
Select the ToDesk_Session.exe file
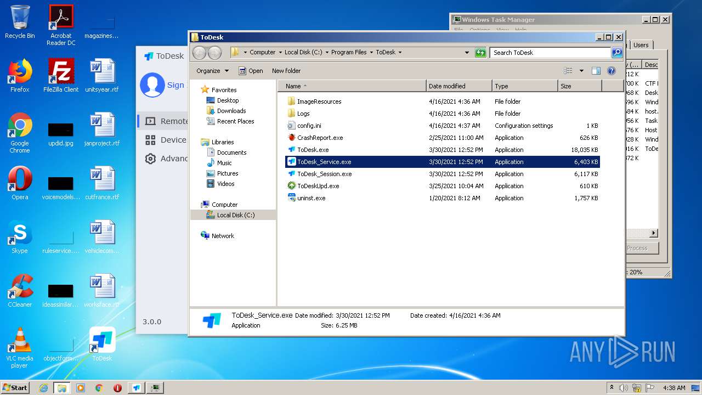(324, 174)
